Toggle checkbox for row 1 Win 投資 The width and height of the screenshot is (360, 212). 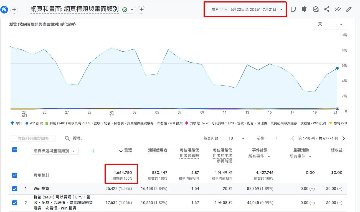pos(15,189)
